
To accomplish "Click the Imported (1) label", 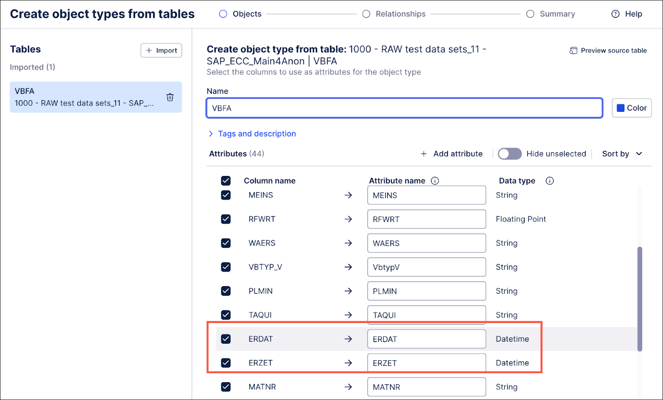I will (x=32, y=67).
